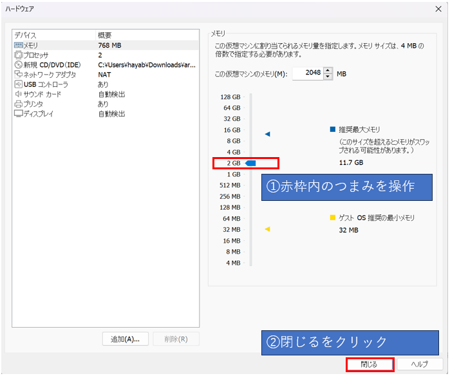Click the 追加(A)... button

[126, 339]
